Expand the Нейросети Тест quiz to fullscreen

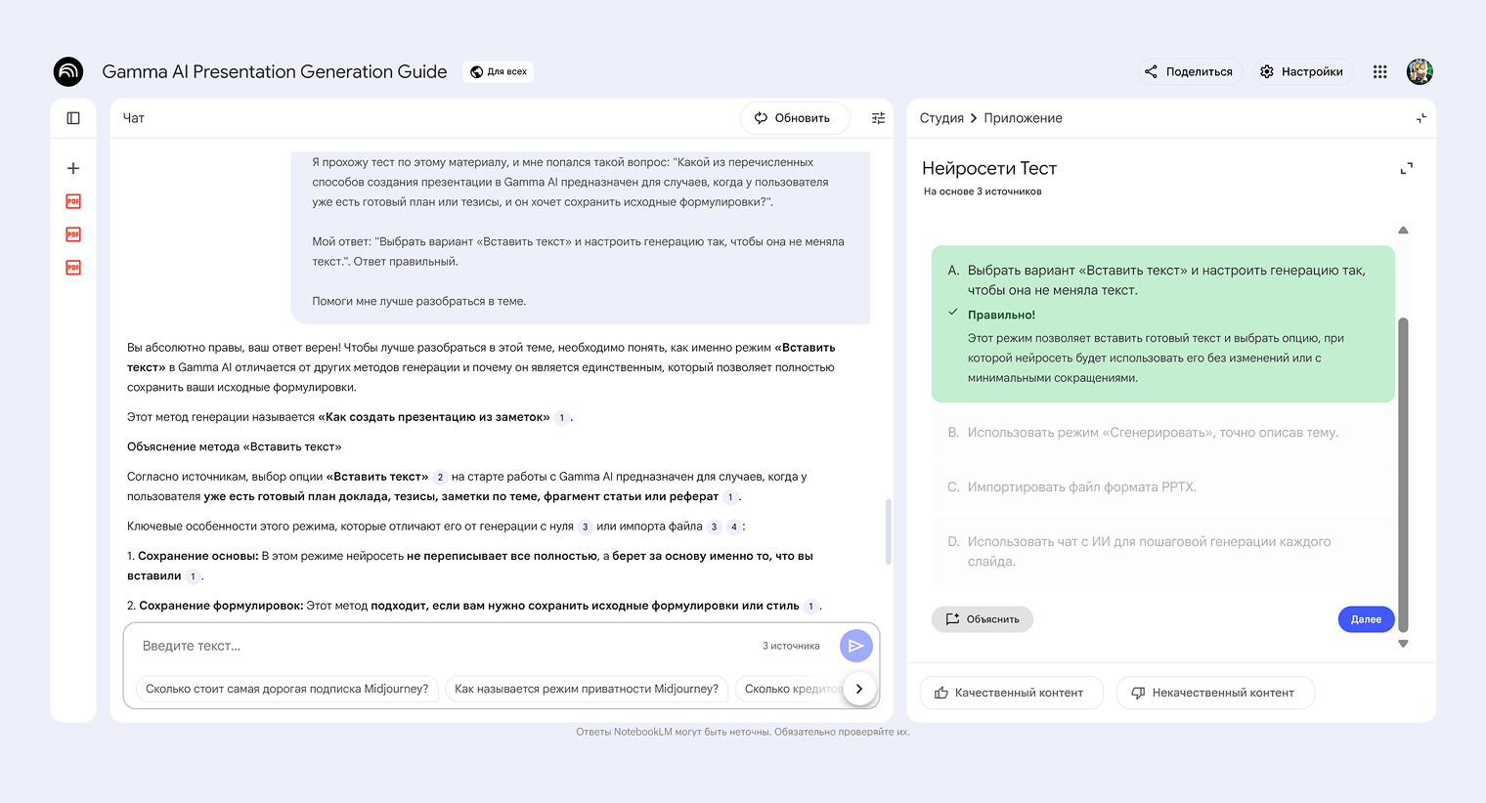1407,168
